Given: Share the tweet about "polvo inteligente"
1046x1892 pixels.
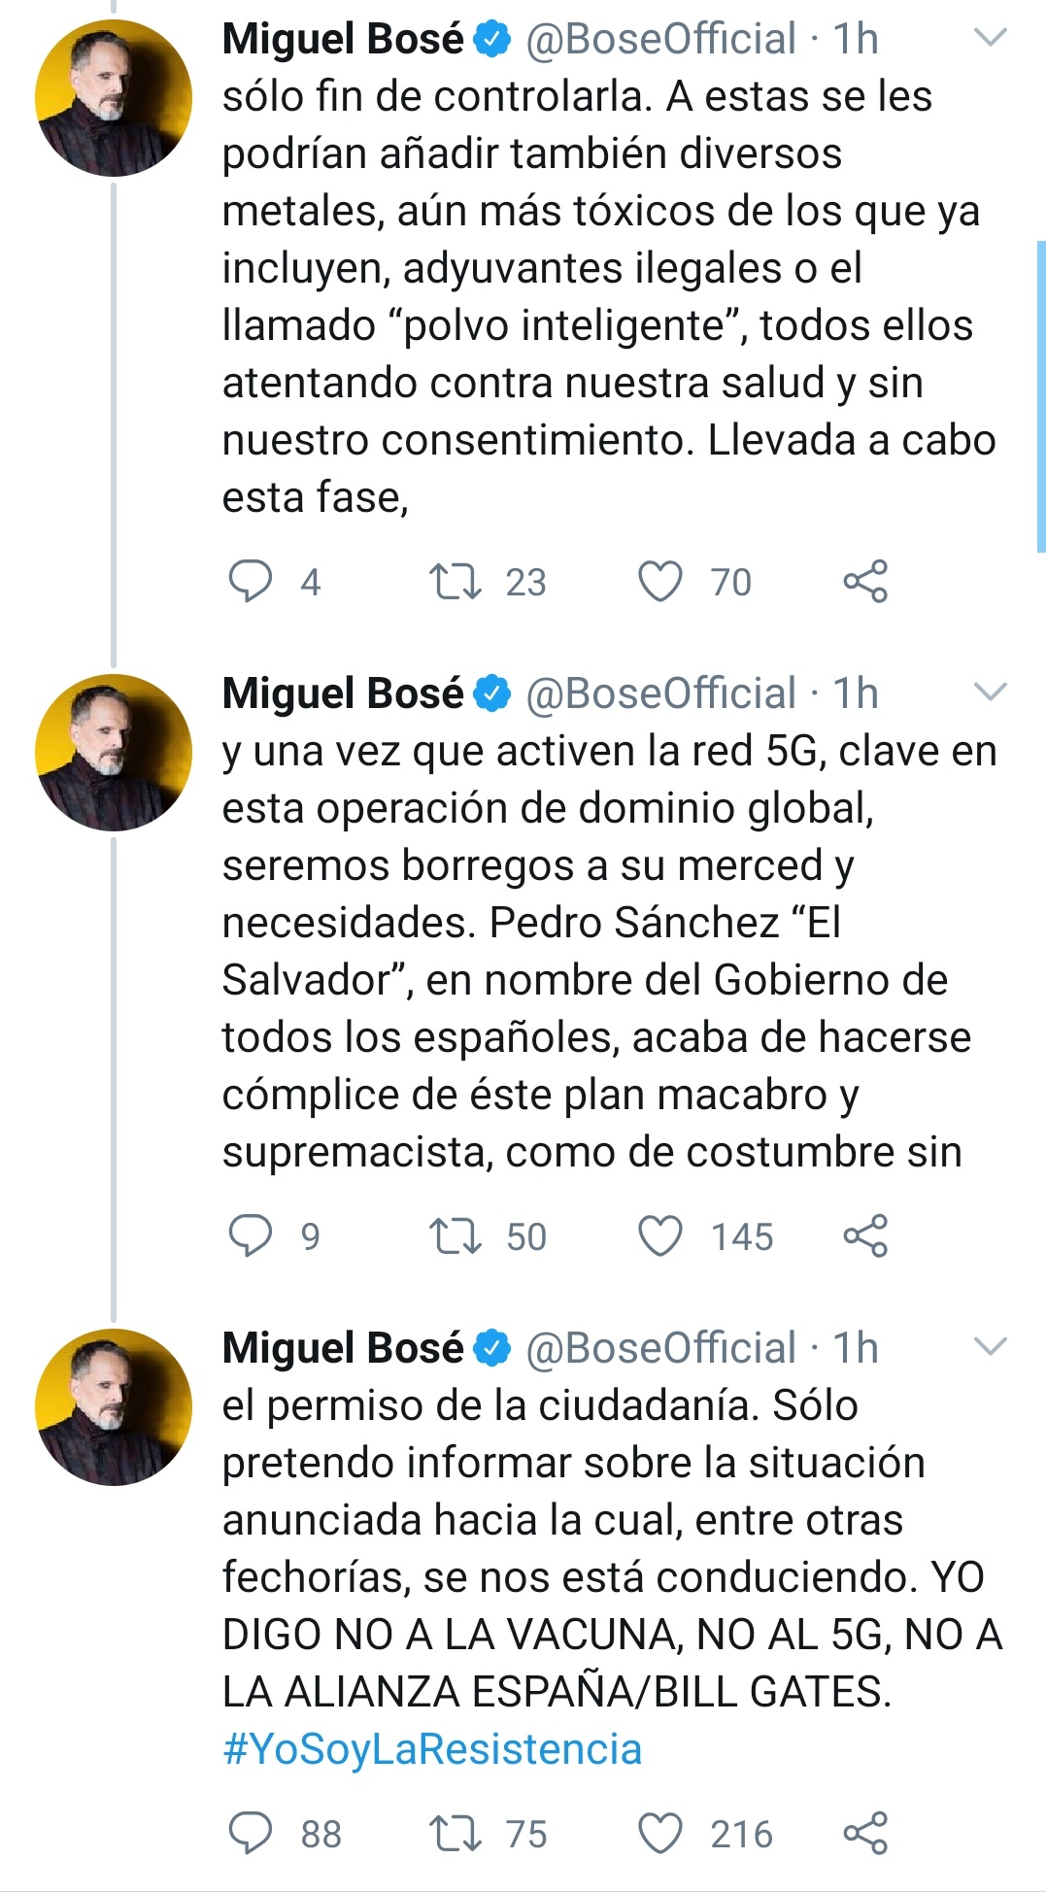Looking at the screenshot, I should pyautogui.click(x=865, y=582).
